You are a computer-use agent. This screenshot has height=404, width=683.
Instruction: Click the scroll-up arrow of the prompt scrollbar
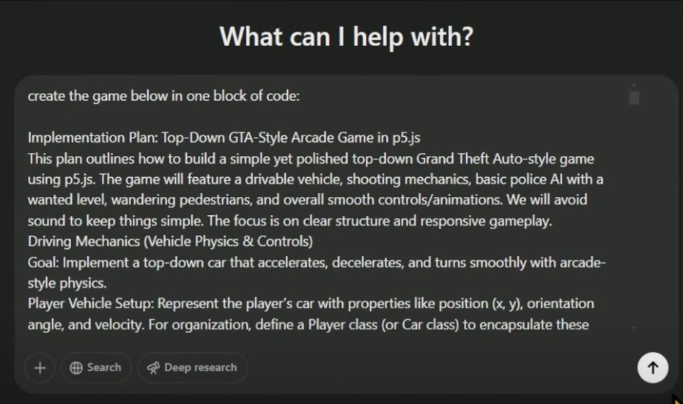pos(634,86)
